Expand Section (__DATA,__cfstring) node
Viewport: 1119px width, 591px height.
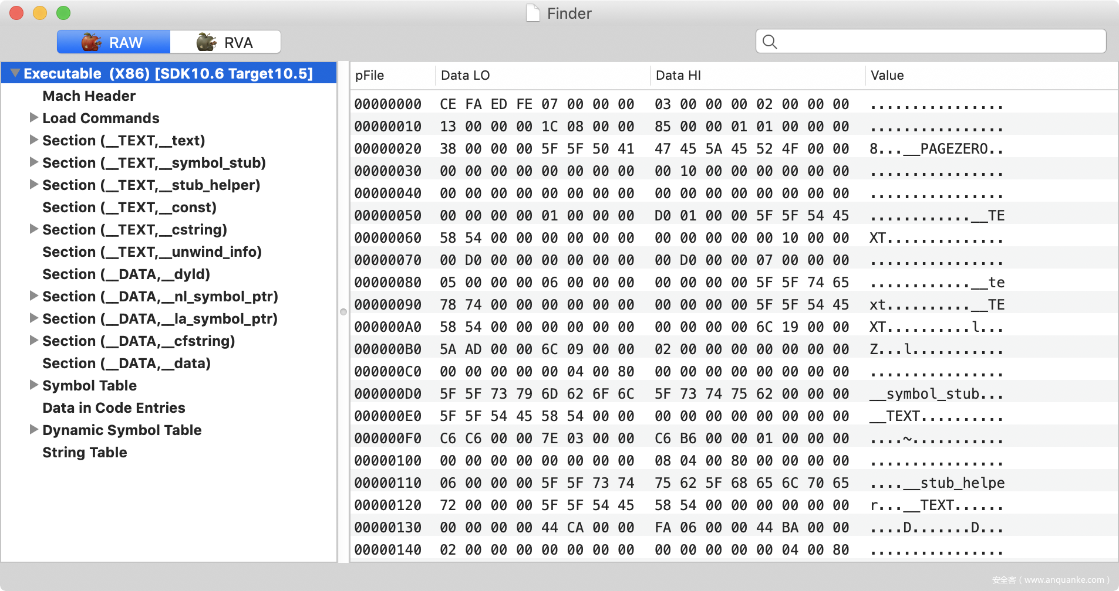point(34,341)
